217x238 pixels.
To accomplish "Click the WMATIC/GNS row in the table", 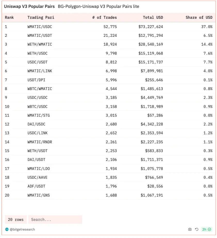I will [x=39, y=195].
